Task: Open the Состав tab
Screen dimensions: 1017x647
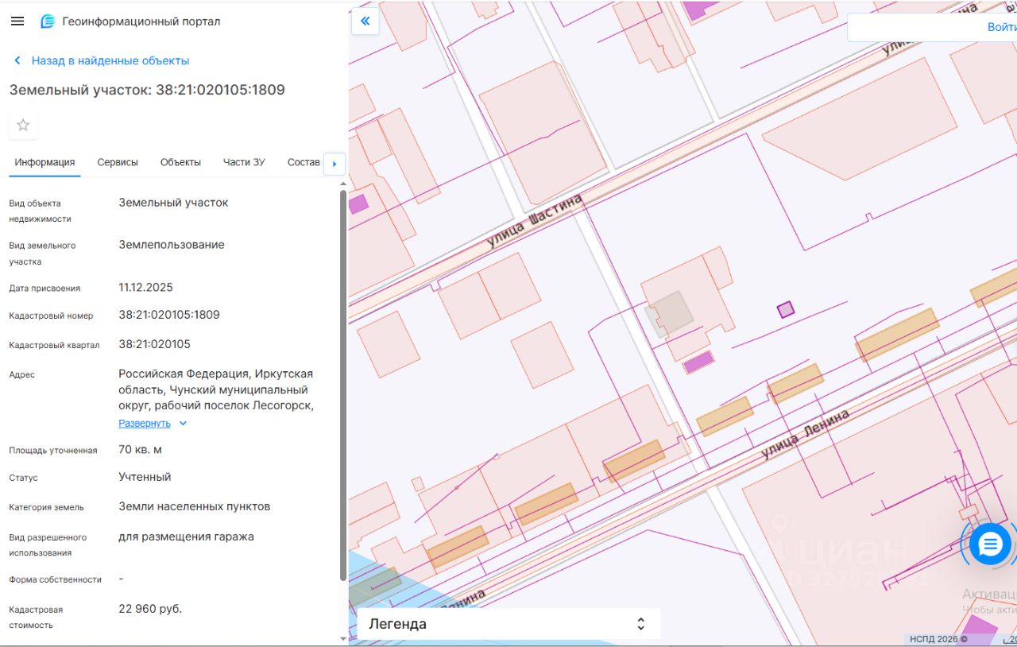Action: [x=304, y=162]
